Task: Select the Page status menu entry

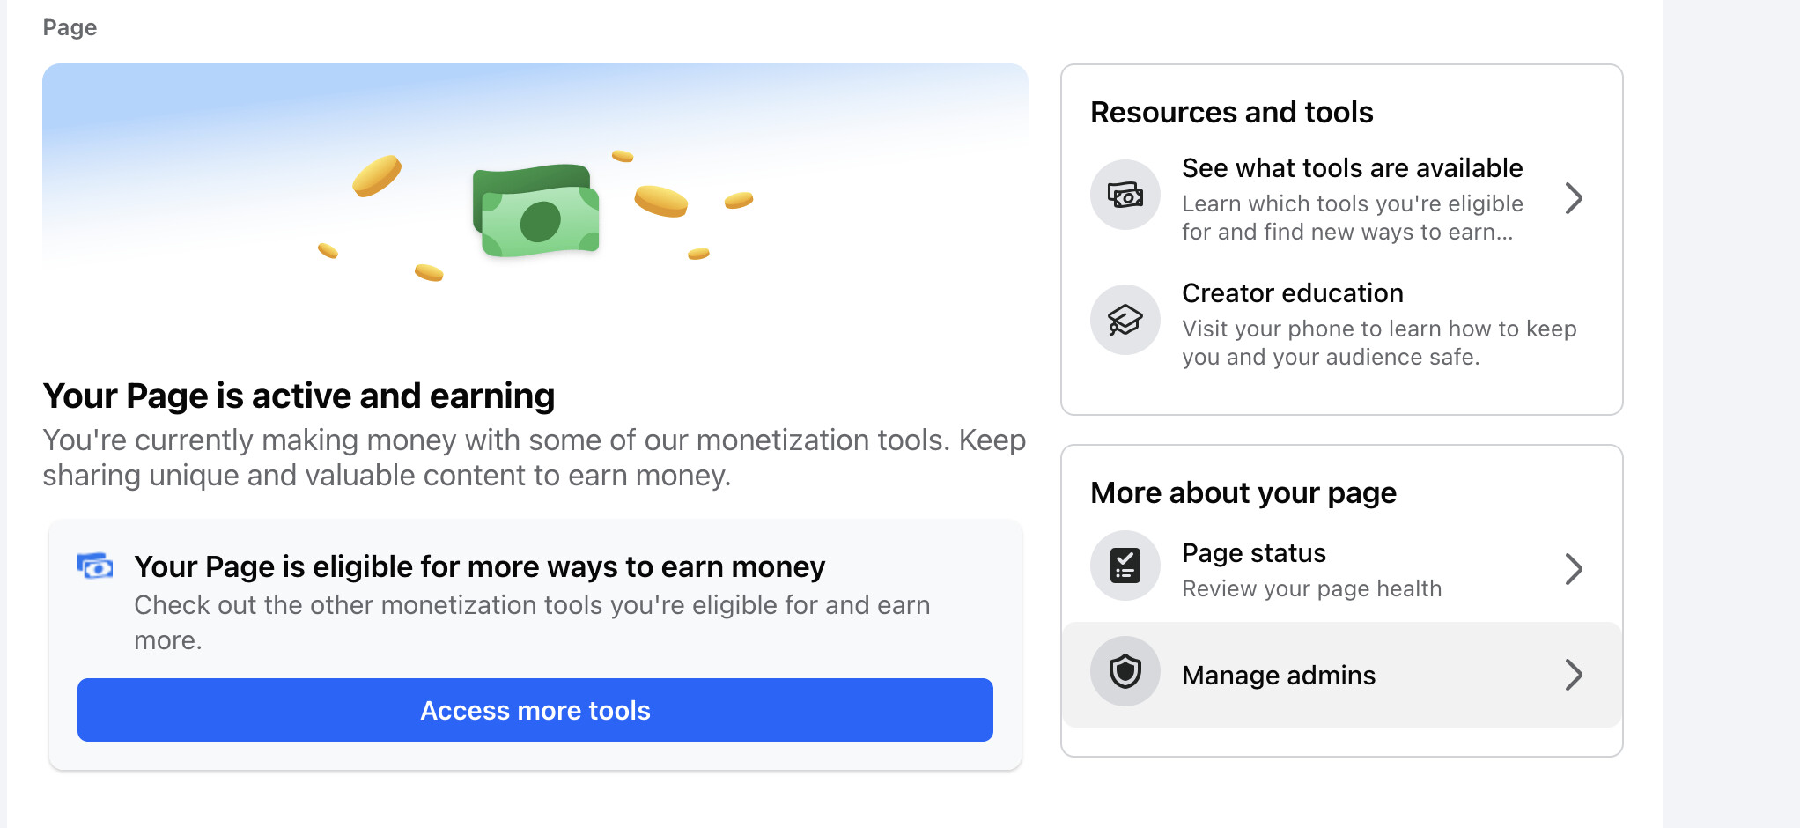Action: 1341,569
